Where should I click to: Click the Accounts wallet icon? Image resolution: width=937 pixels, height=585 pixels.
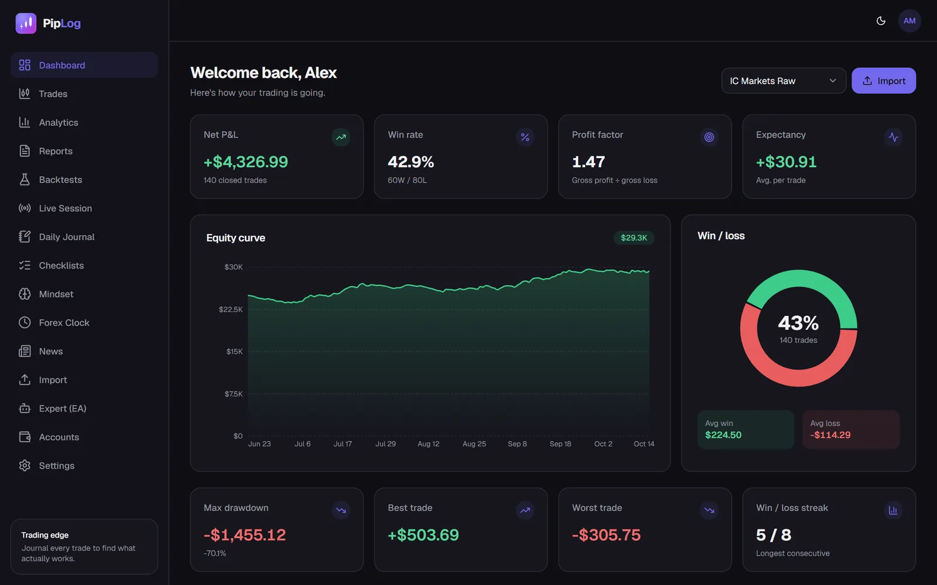25,437
